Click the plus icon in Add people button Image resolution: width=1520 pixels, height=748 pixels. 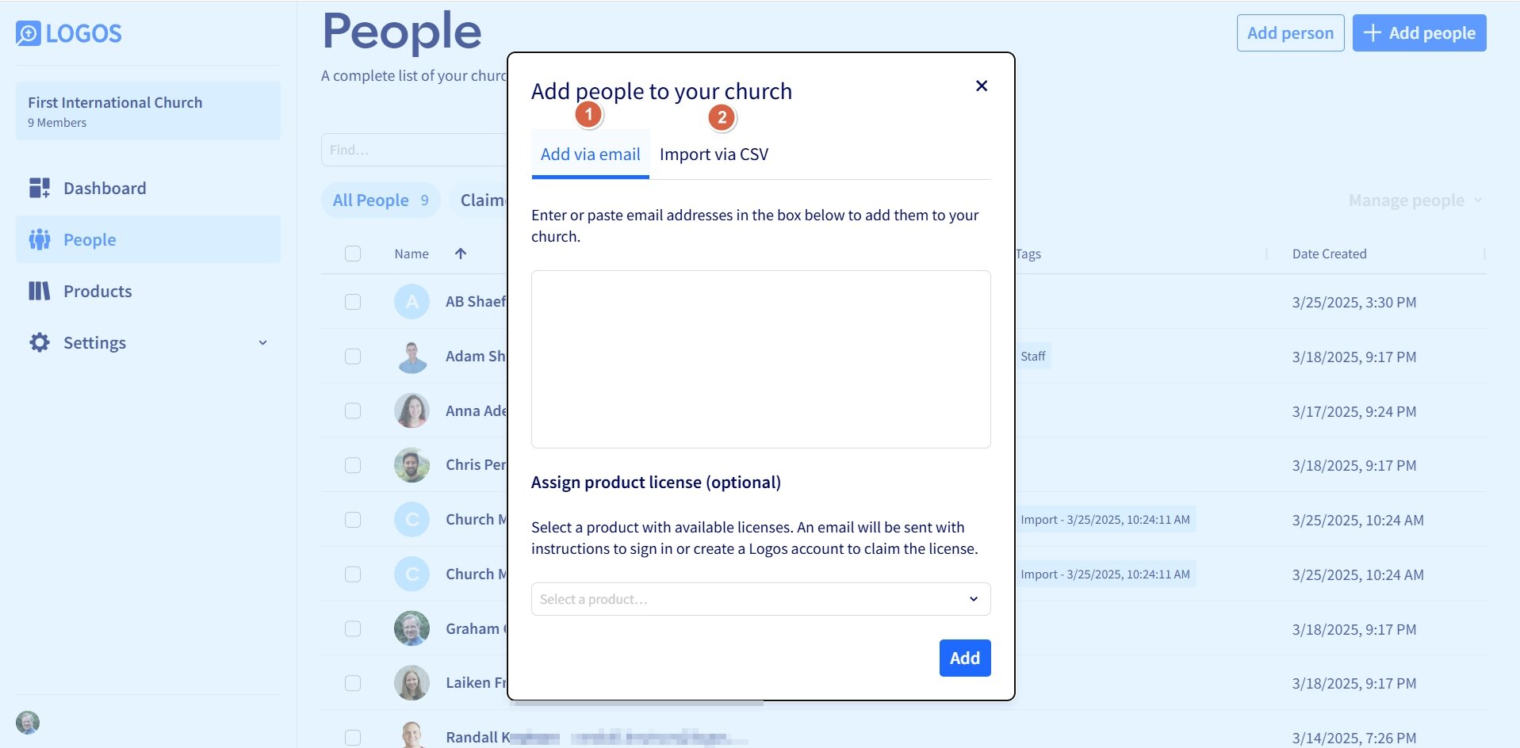1373,32
